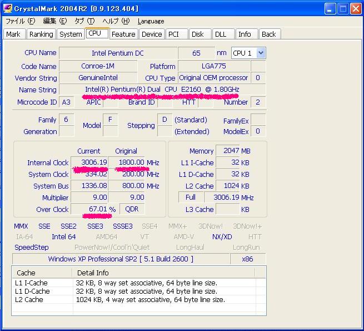Click the Full cache speed field
The height and width of the screenshot is (331, 364).
pyautogui.click(x=191, y=197)
